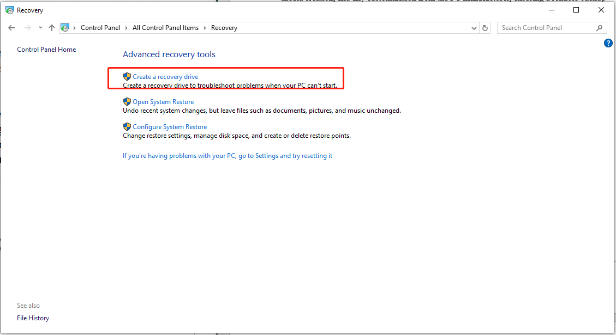Click the Recovery icon in the title bar

(9, 9)
